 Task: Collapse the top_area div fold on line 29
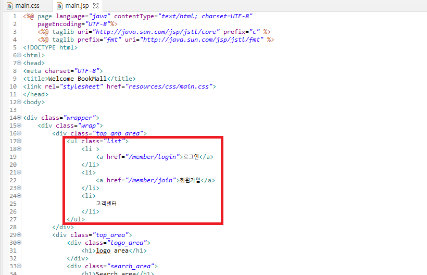coord(19,235)
